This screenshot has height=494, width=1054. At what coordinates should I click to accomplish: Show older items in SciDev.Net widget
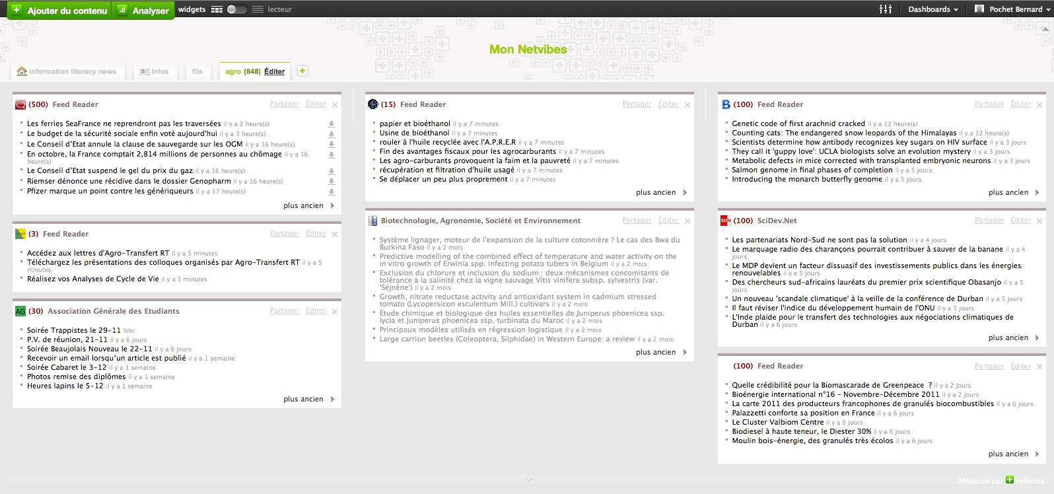coord(1014,337)
